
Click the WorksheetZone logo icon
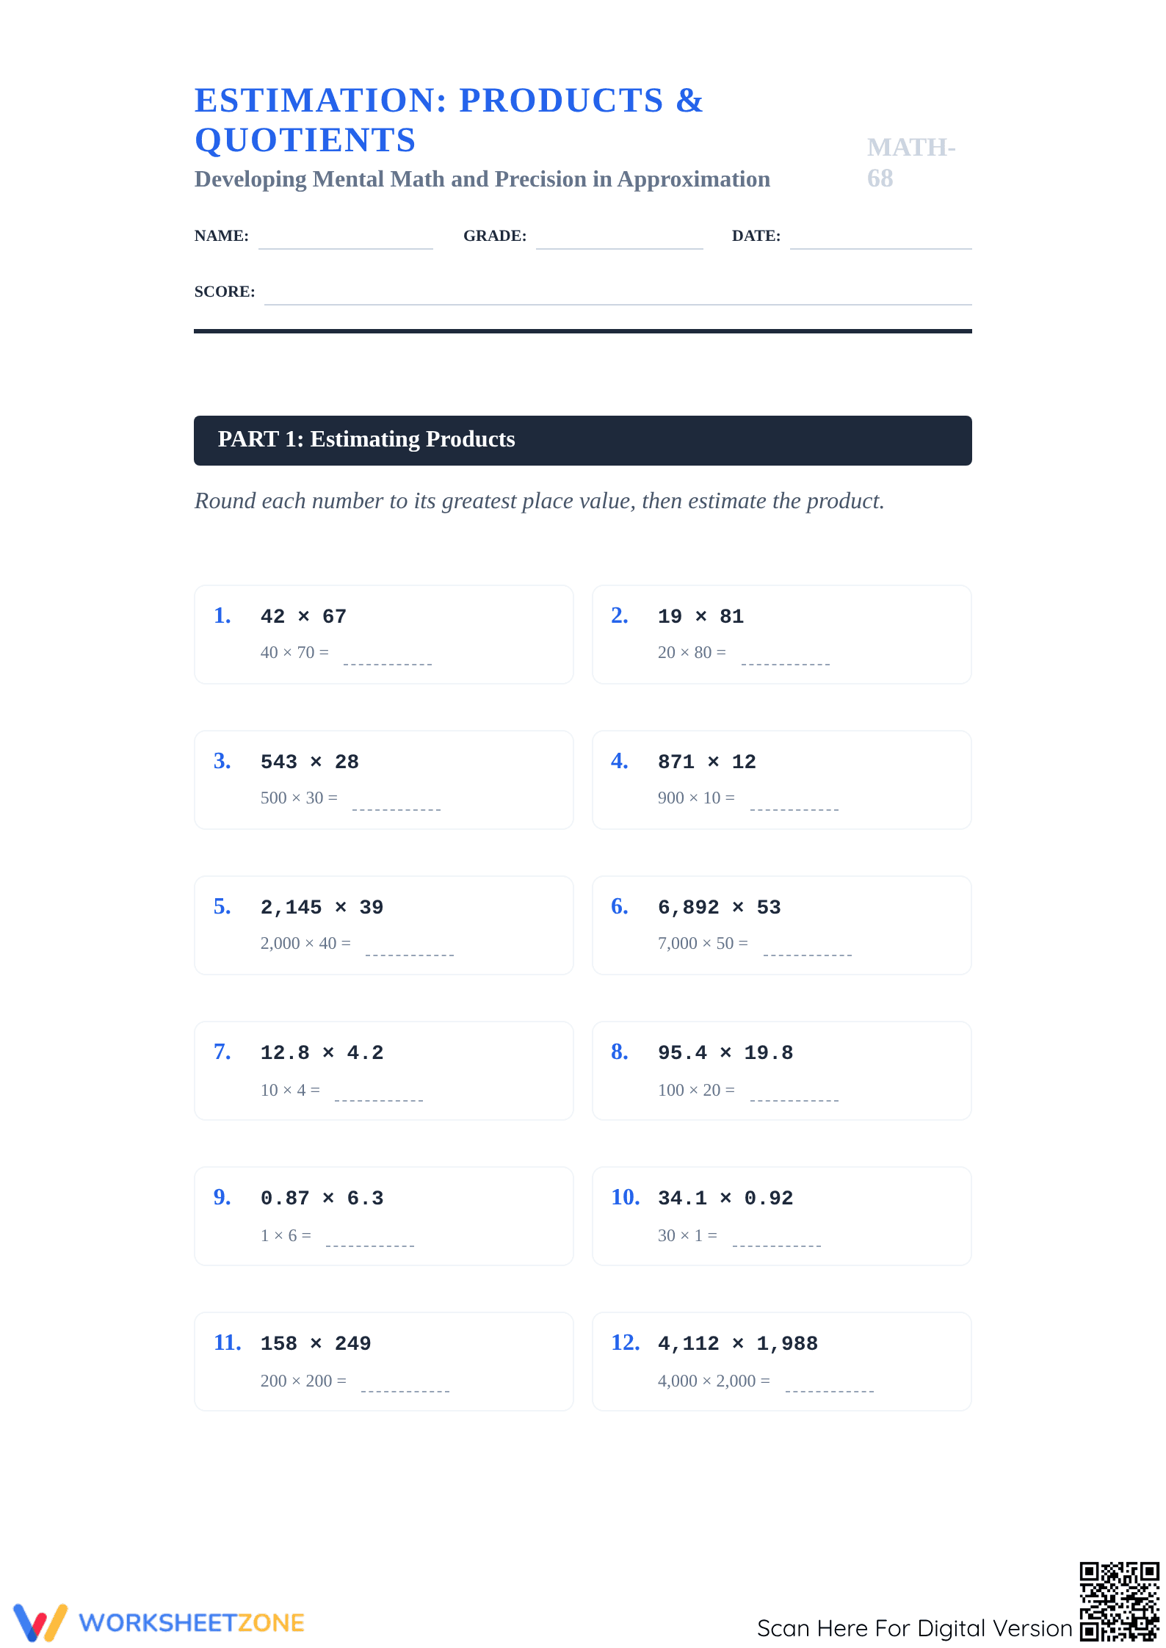pyautogui.click(x=40, y=1622)
